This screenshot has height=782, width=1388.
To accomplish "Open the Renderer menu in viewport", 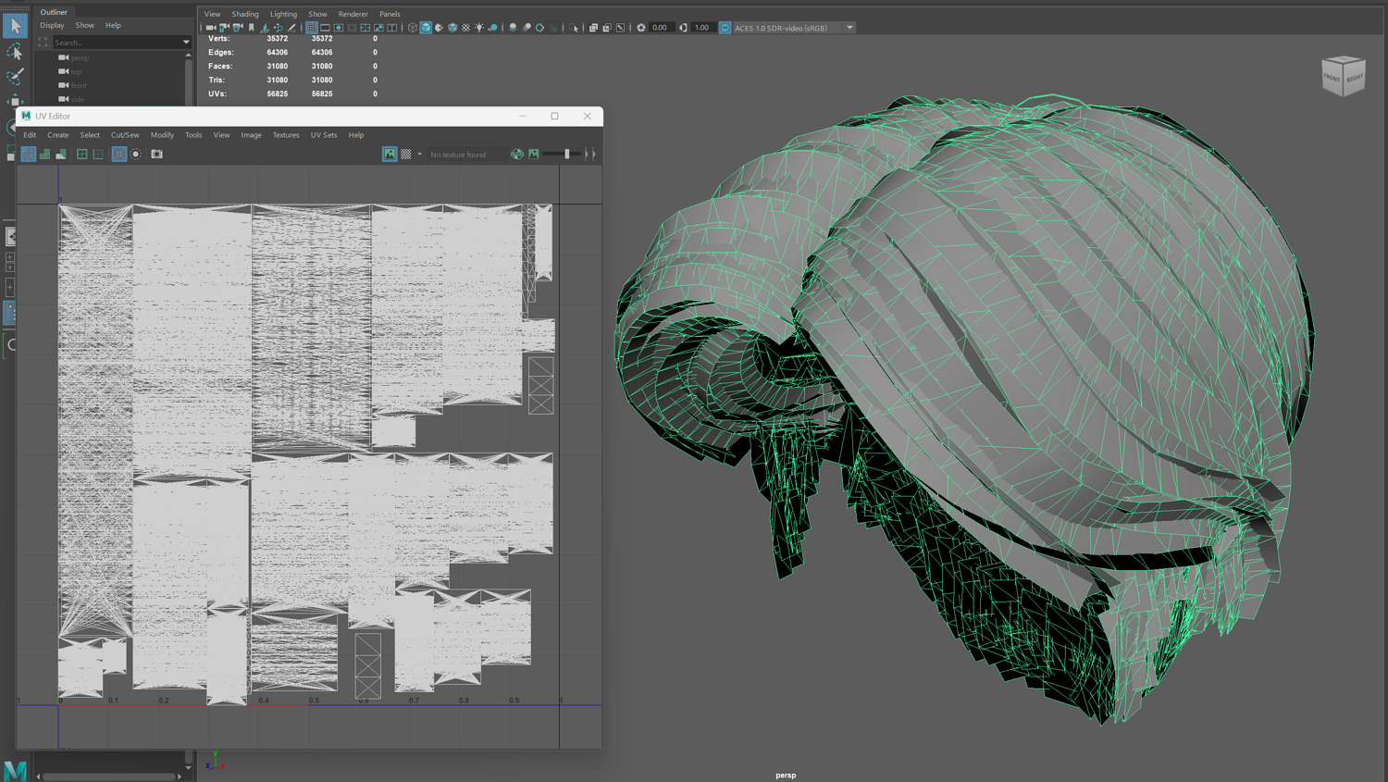I will (353, 14).
